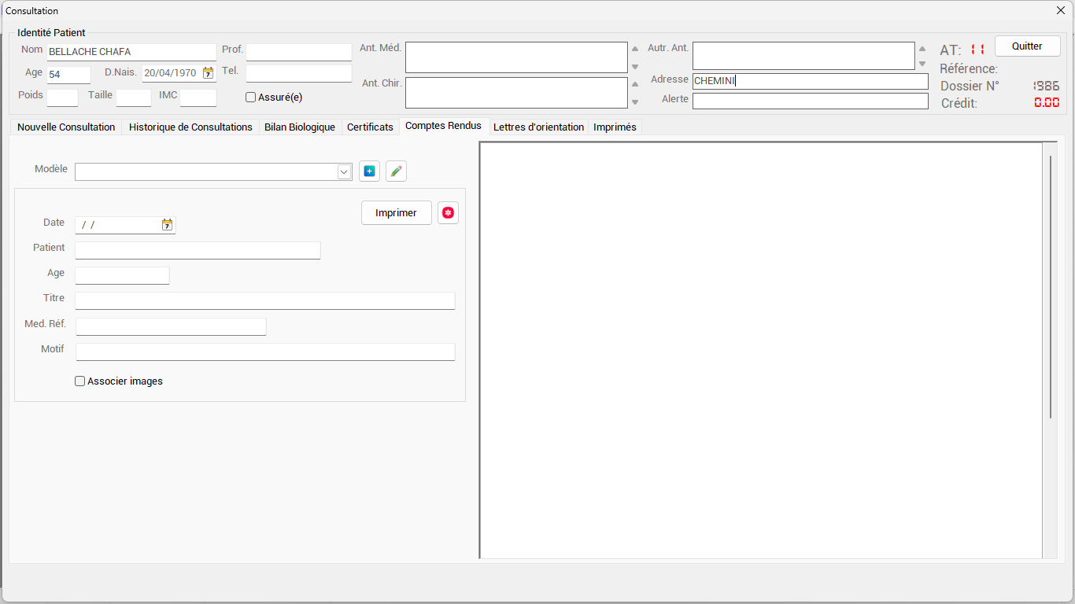The width and height of the screenshot is (1075, 604).
Task: Go to Lettres d'orientation tab
Action: pos(538,127)
